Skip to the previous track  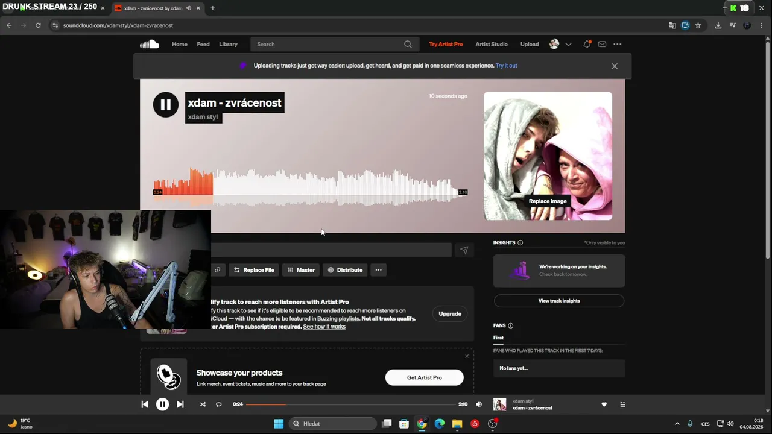[145, 404]
